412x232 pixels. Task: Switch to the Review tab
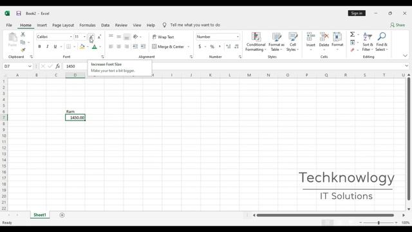point(121,25)
